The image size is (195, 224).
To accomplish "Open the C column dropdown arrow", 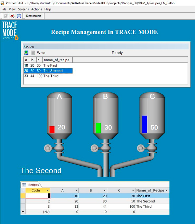I will click(133, 190).
